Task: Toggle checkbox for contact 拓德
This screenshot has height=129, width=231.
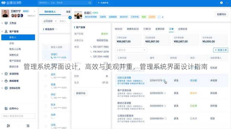Action: click(46, 86)
